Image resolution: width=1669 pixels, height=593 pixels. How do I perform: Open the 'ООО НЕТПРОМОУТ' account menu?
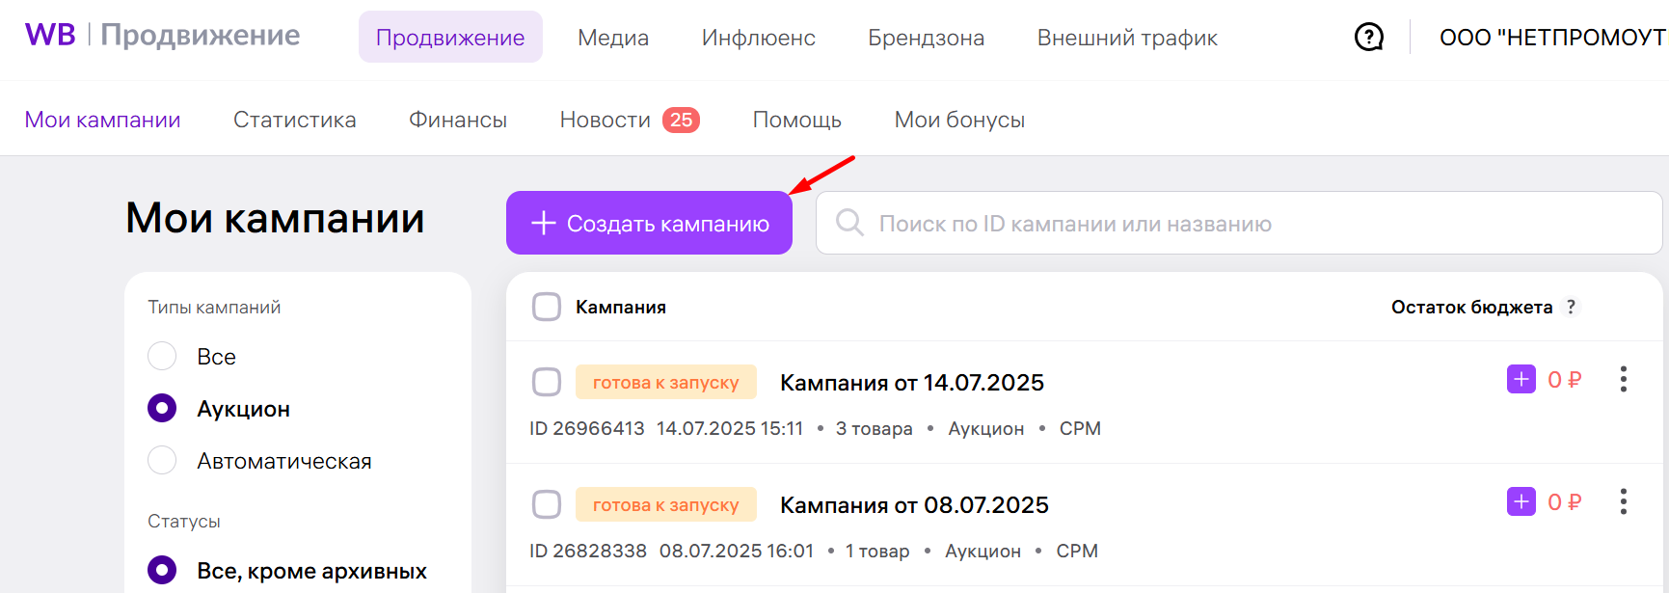pyautogui.click(x=1552, y=38)
